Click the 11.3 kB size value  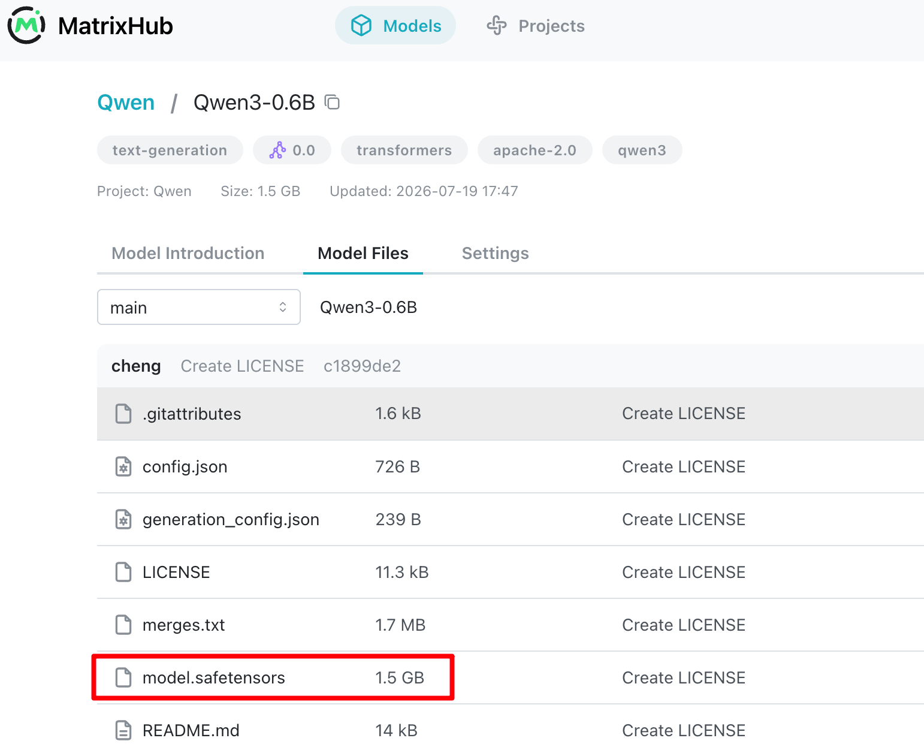tap(402, 572)
